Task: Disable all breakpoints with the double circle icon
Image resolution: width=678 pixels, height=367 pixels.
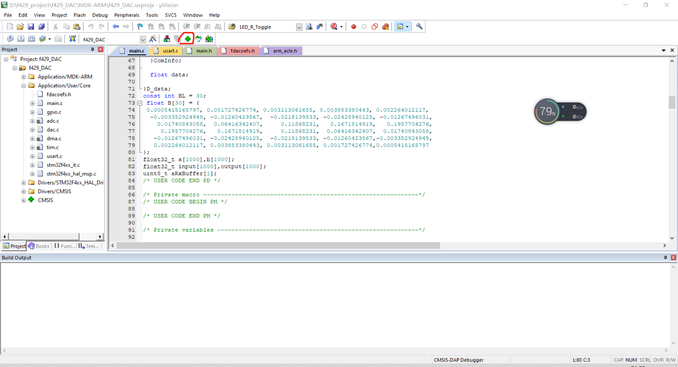Action: [375, 26]
